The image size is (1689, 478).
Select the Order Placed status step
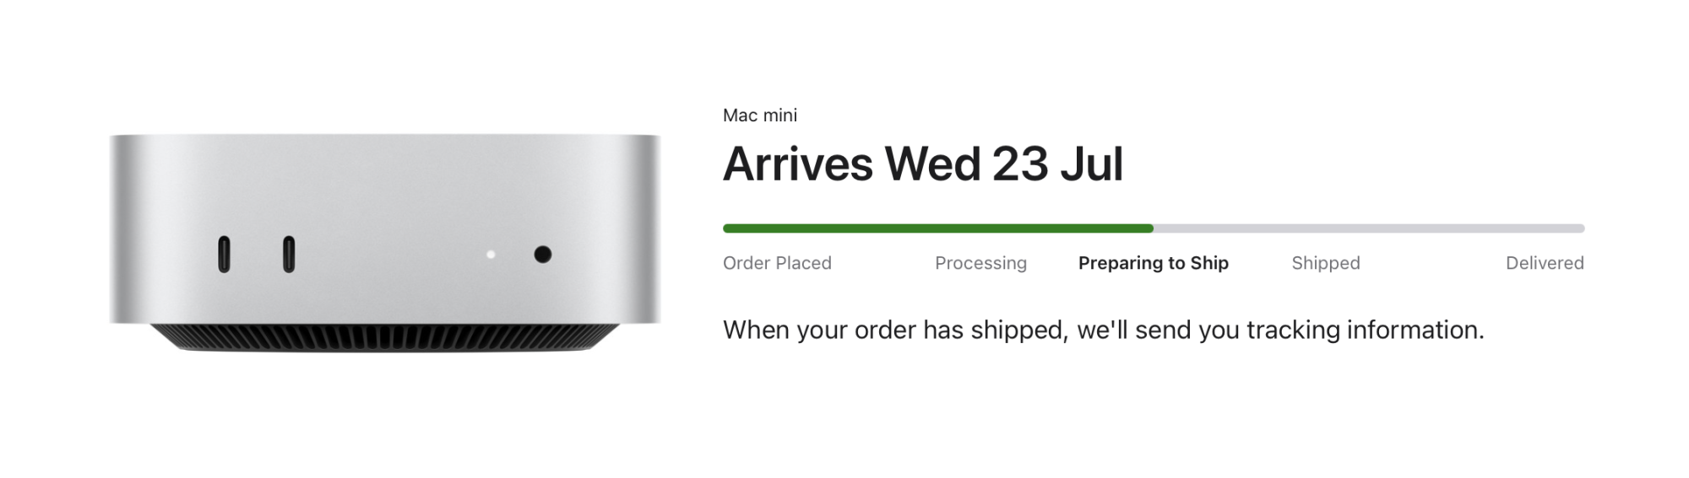(x=777, y=263)
